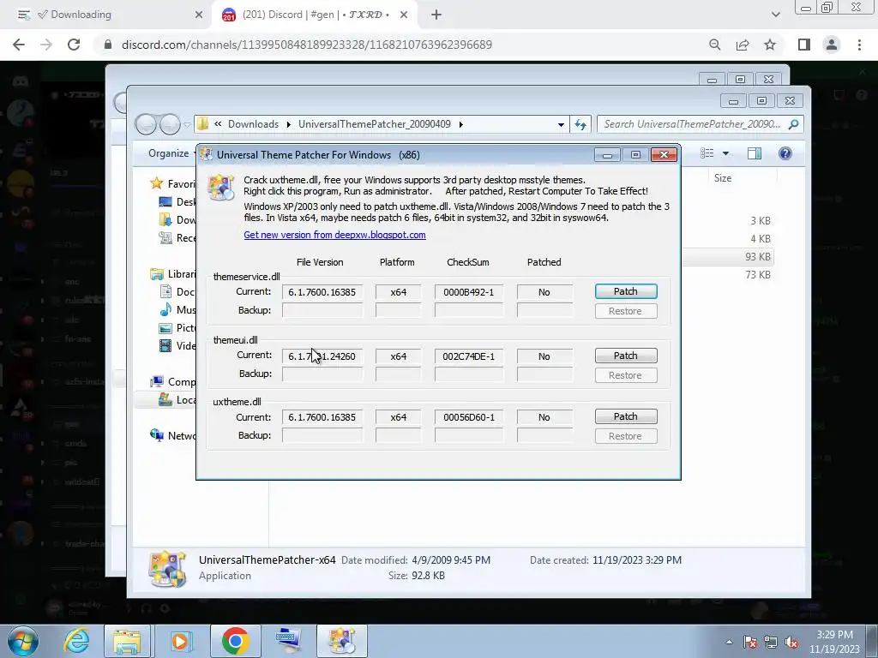Image resolution: width=878 pixels, height=658 pixels.
Task: Open Network in the navigation pane
Action: (172, 435)
